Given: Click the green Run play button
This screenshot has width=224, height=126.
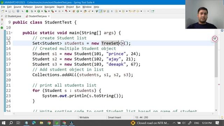Looking at the screenshot, I should pos(39,11).
